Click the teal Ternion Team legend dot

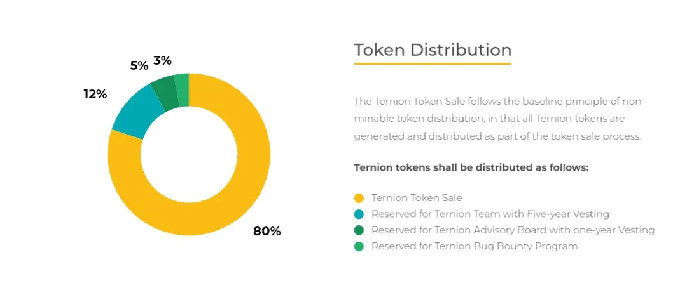(x=359, y=214)
